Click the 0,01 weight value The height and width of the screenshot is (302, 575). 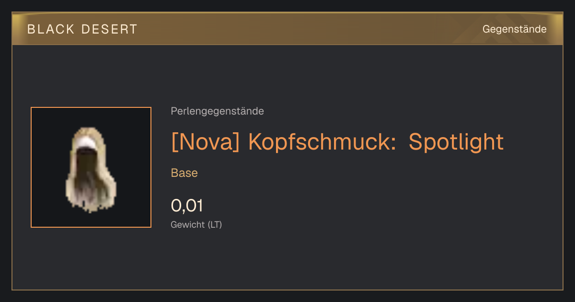coord(187,206)
